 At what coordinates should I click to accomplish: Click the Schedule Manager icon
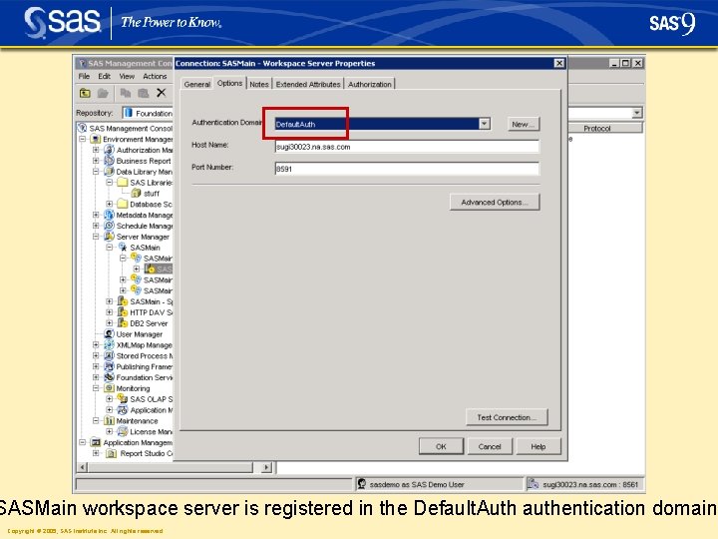[109, 226]
